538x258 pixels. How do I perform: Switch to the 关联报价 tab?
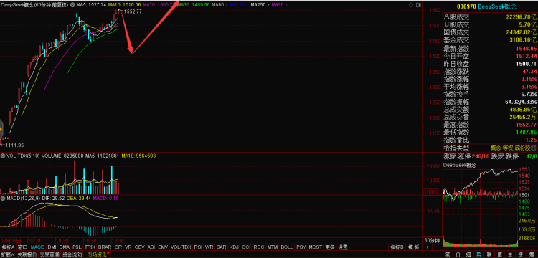click(27, 254)
